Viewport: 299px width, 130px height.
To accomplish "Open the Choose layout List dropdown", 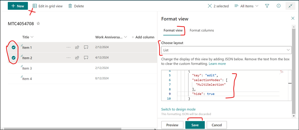I will coord(226,50).
